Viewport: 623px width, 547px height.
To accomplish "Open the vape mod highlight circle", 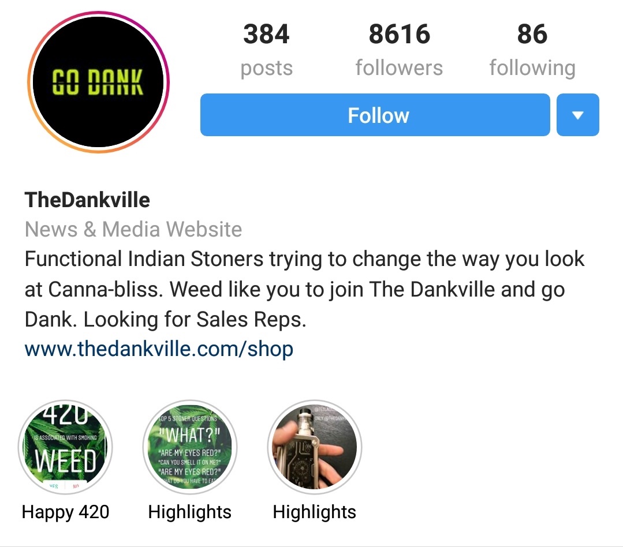I will (314, 447).
